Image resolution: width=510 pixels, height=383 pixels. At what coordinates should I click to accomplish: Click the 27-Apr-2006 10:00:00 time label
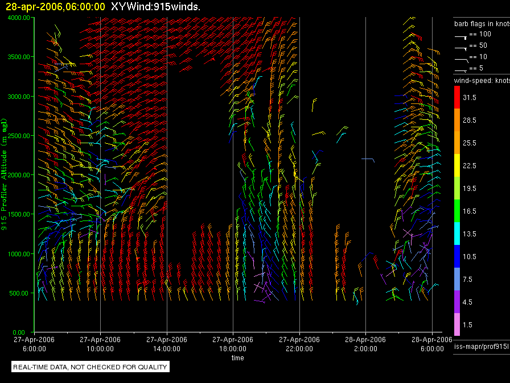tap(100, 344)
